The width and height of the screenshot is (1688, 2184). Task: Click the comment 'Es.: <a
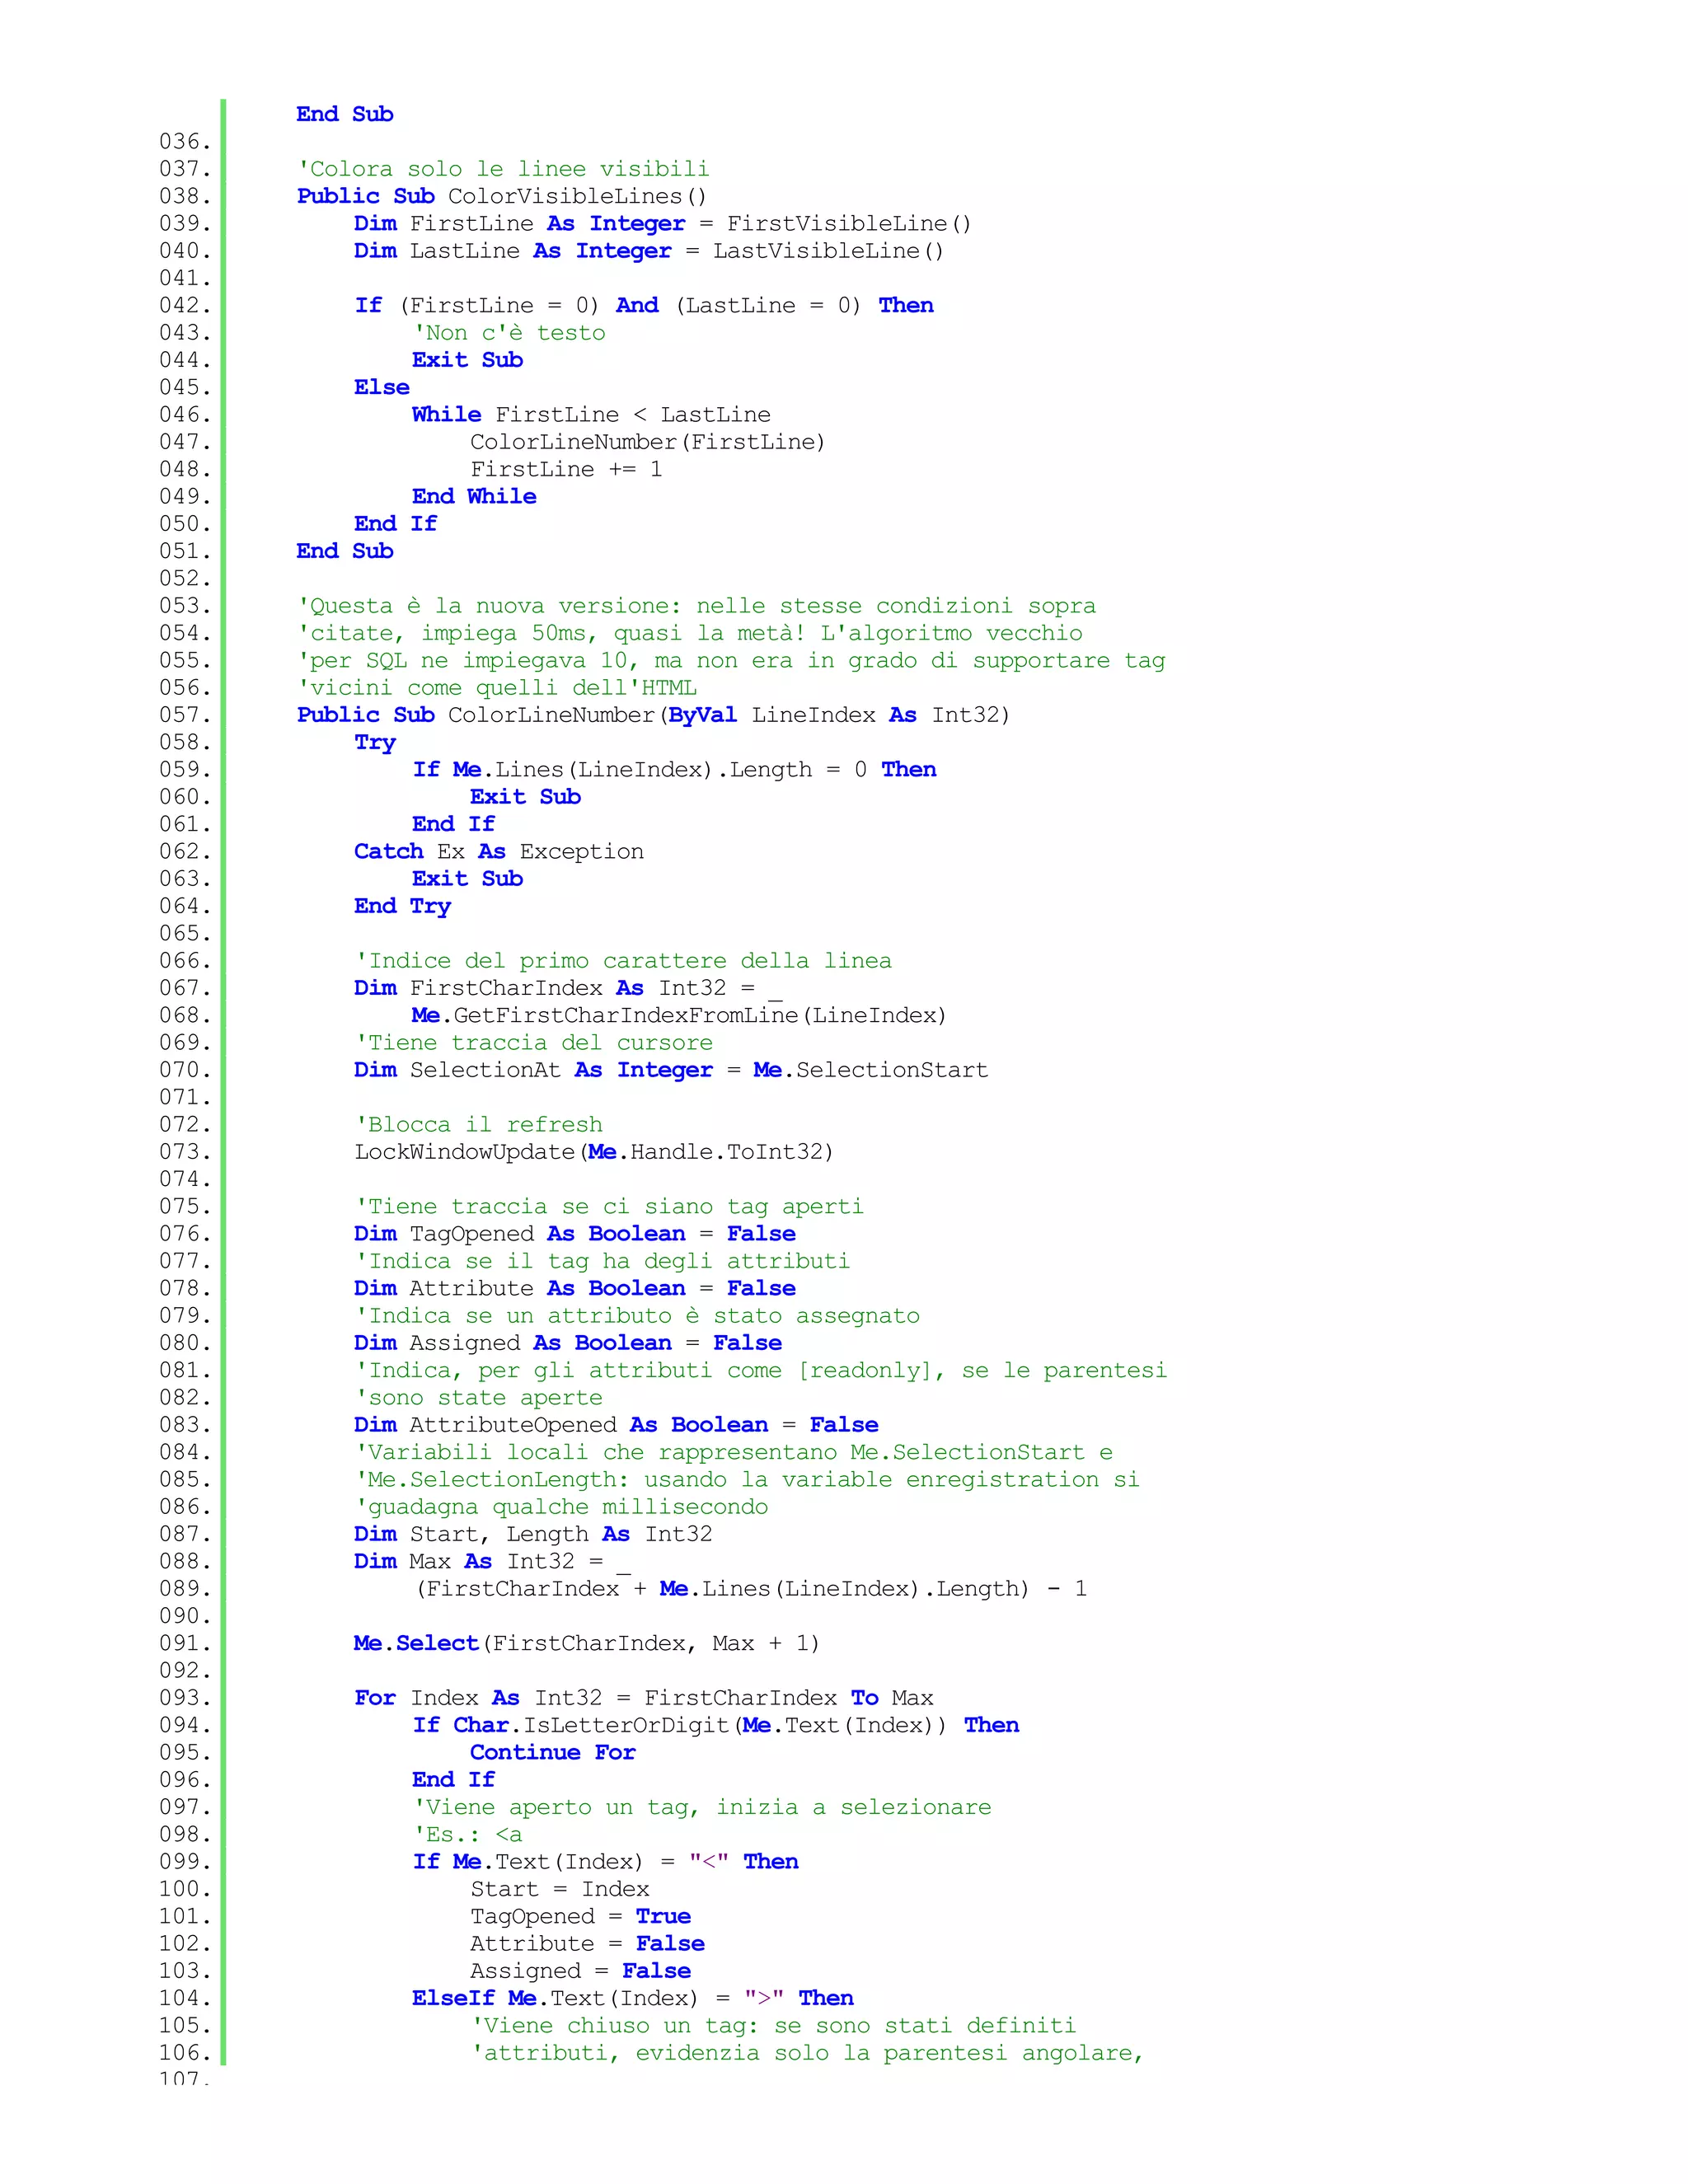pos(467,1834)
